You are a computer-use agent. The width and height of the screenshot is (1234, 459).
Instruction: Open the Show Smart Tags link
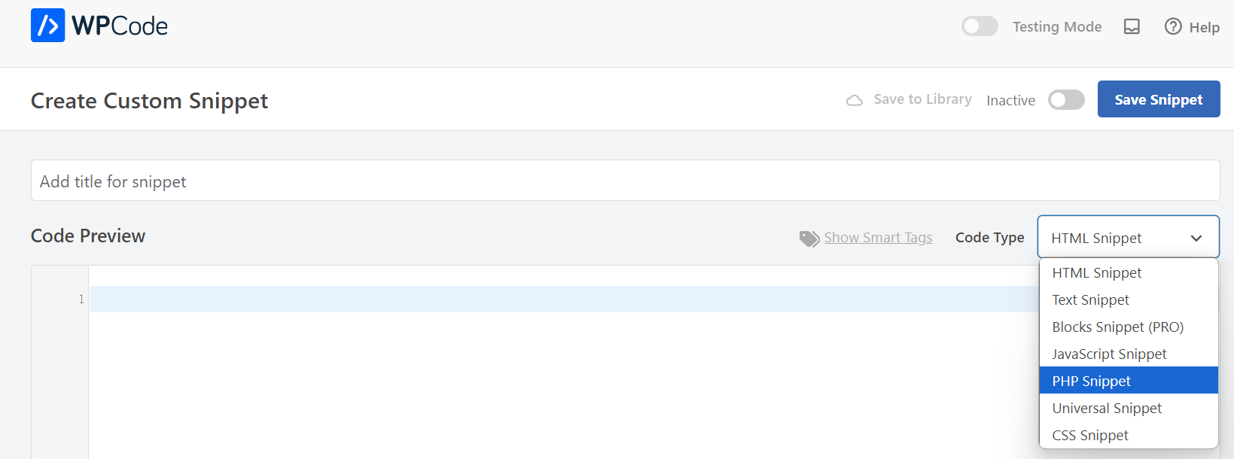click(878, 238)
